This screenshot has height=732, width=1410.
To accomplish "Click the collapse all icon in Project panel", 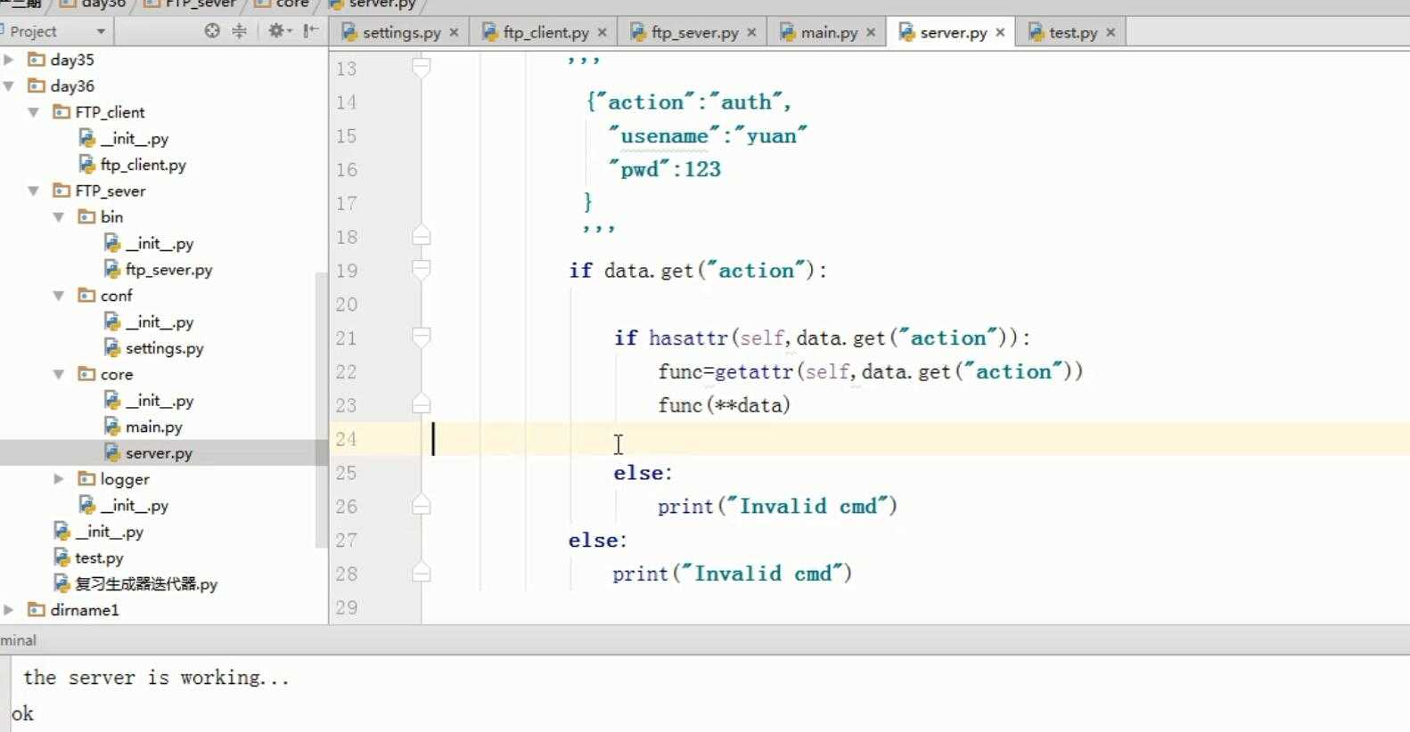I will point(239,31).
